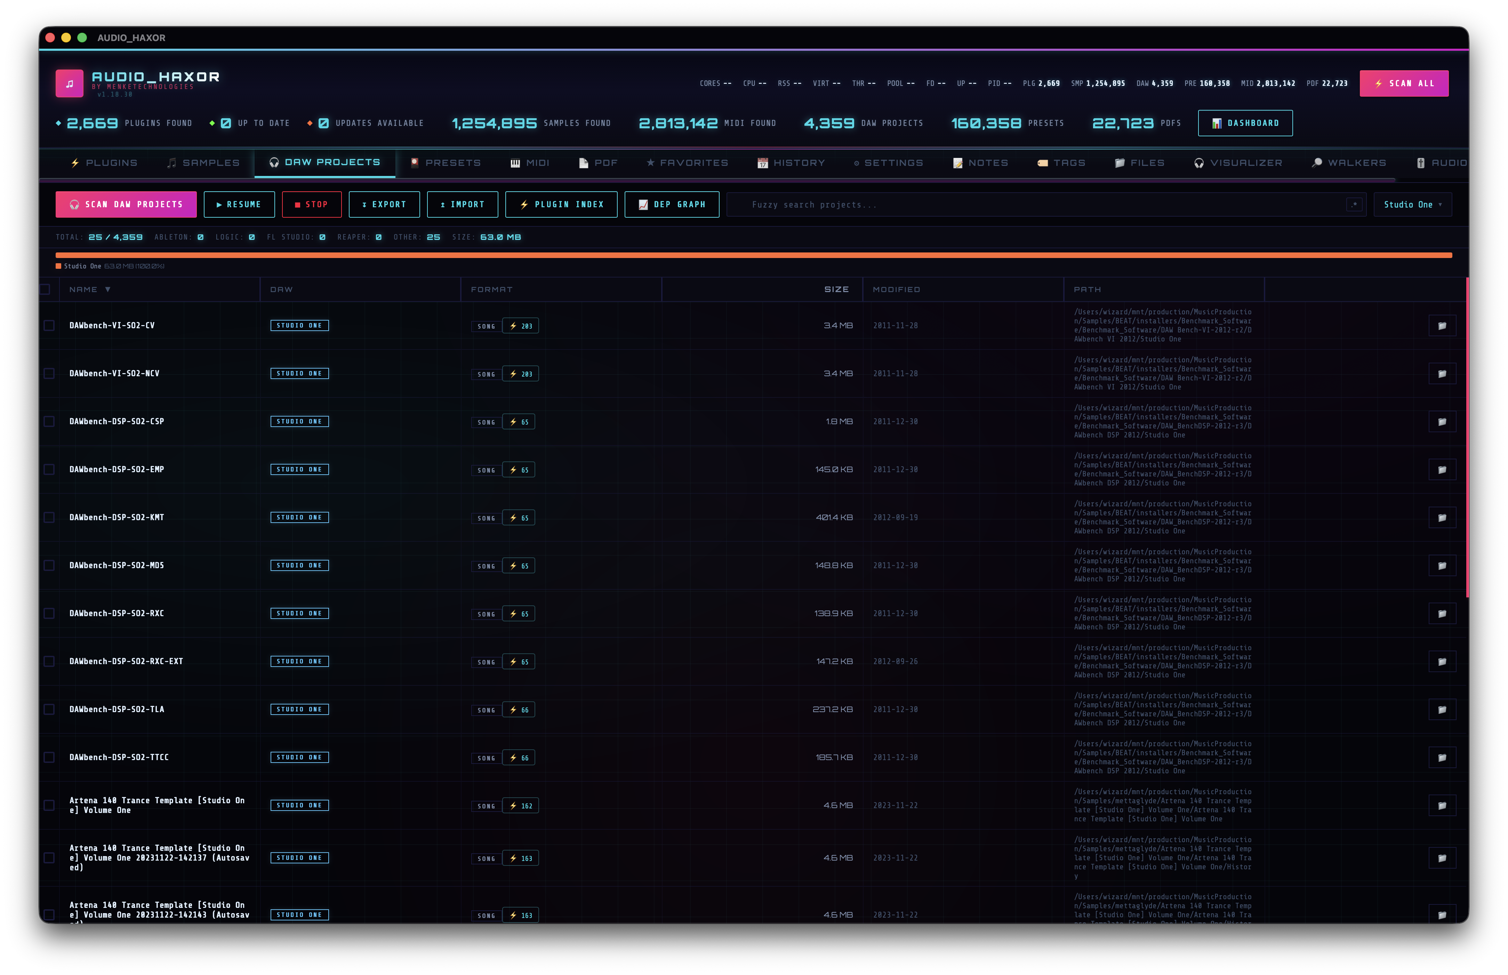Click the 65 plugin badge on DAWbench-DSP-SO2-RXC-EXT
The width and height of the screenshot is (1508, 975).
519,662
